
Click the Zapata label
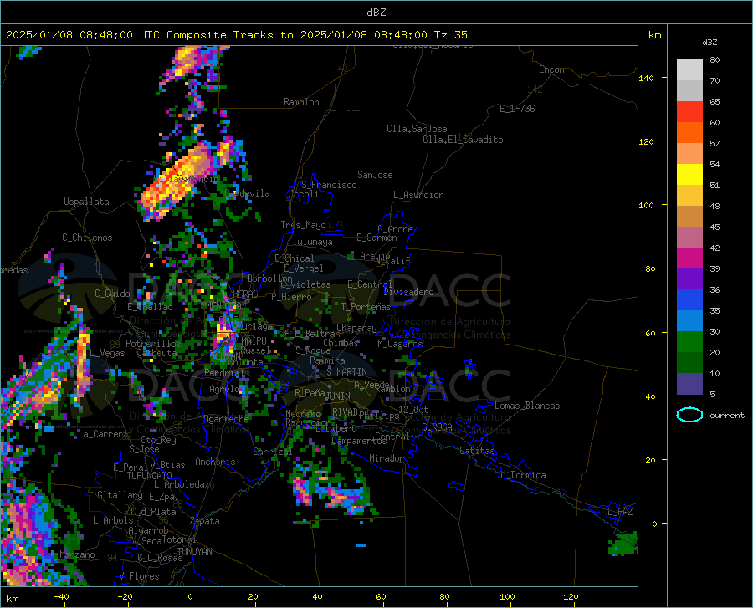point(205,521)
